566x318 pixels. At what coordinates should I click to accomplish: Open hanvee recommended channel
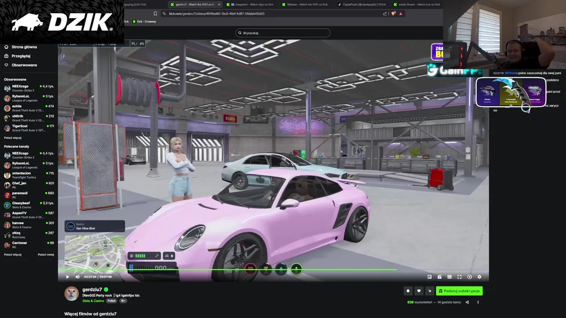29,225
